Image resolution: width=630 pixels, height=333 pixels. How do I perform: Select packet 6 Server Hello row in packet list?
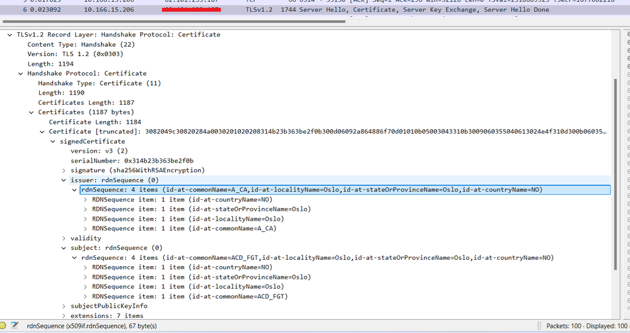point(315,9)
